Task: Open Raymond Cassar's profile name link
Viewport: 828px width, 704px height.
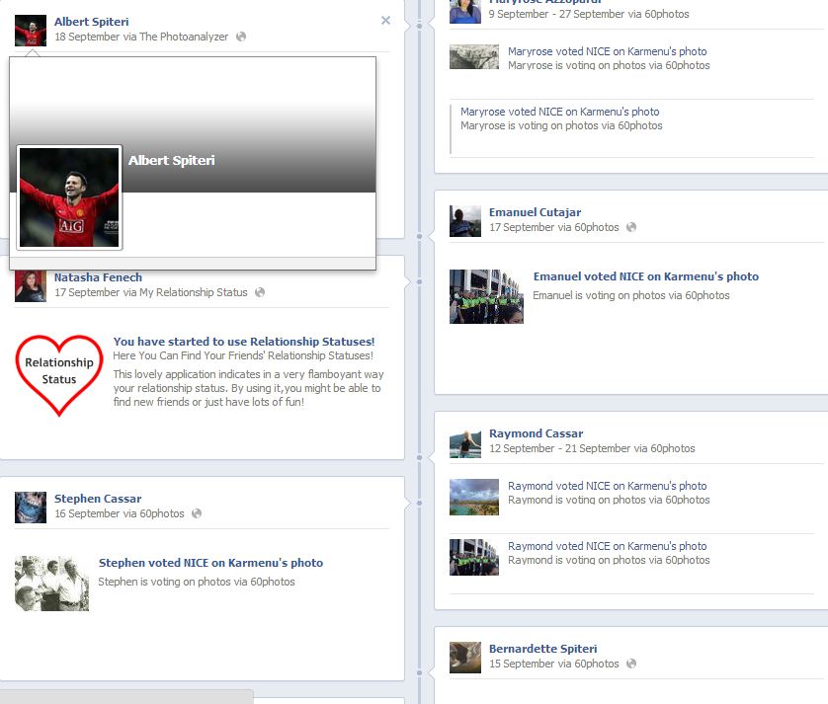Action: tap(536, 433)
